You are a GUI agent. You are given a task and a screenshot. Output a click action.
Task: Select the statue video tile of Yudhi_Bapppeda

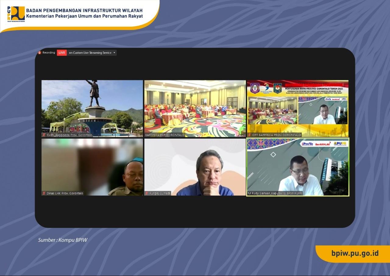pos(92,108)
